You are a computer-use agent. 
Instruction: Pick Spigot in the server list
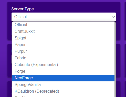pyautogui.click(x=63, y=38)
